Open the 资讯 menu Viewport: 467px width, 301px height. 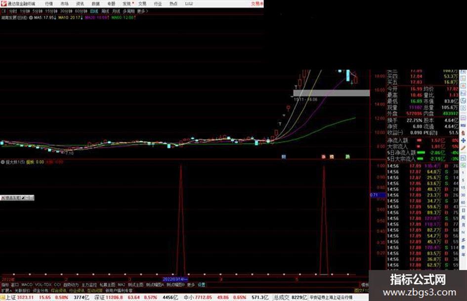tap(80, 3)
